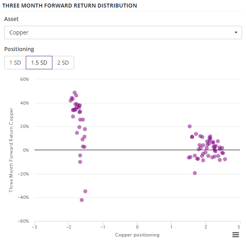Viewport: 246px width, 242px height.
Task: Click the data point near -35% return
Action: 85,191
